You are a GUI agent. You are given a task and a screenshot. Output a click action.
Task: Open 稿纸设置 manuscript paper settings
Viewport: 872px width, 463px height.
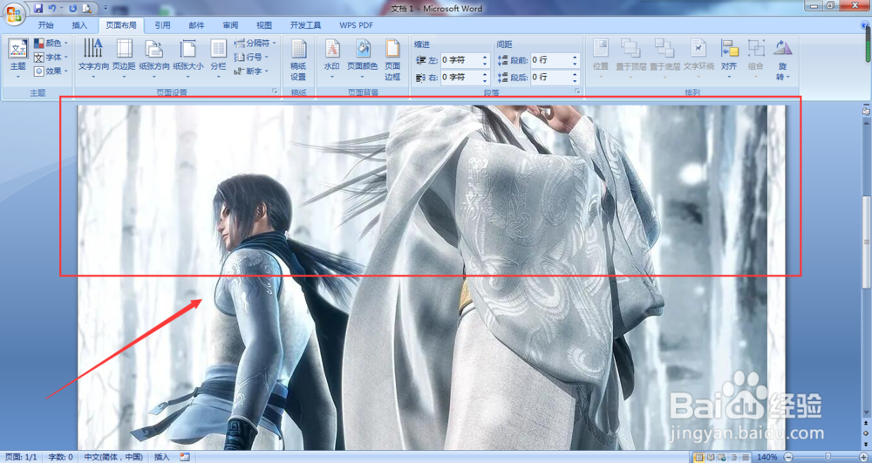[298, 58]
